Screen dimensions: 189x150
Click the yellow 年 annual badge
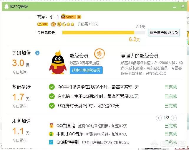(x=79, y=17)
